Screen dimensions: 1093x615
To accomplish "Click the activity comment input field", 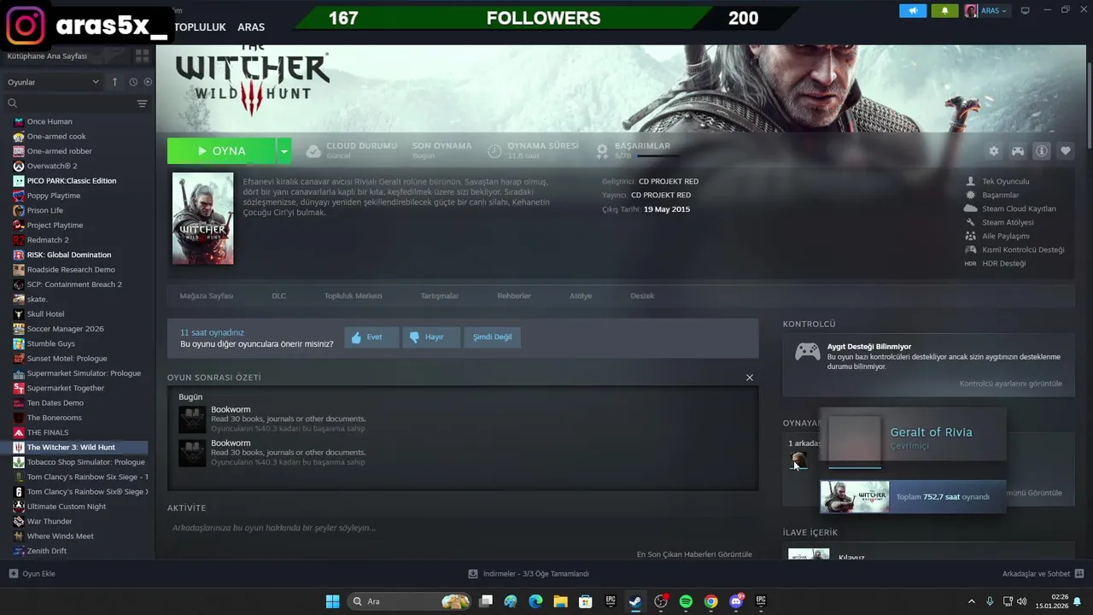I will tap(461, 528).
